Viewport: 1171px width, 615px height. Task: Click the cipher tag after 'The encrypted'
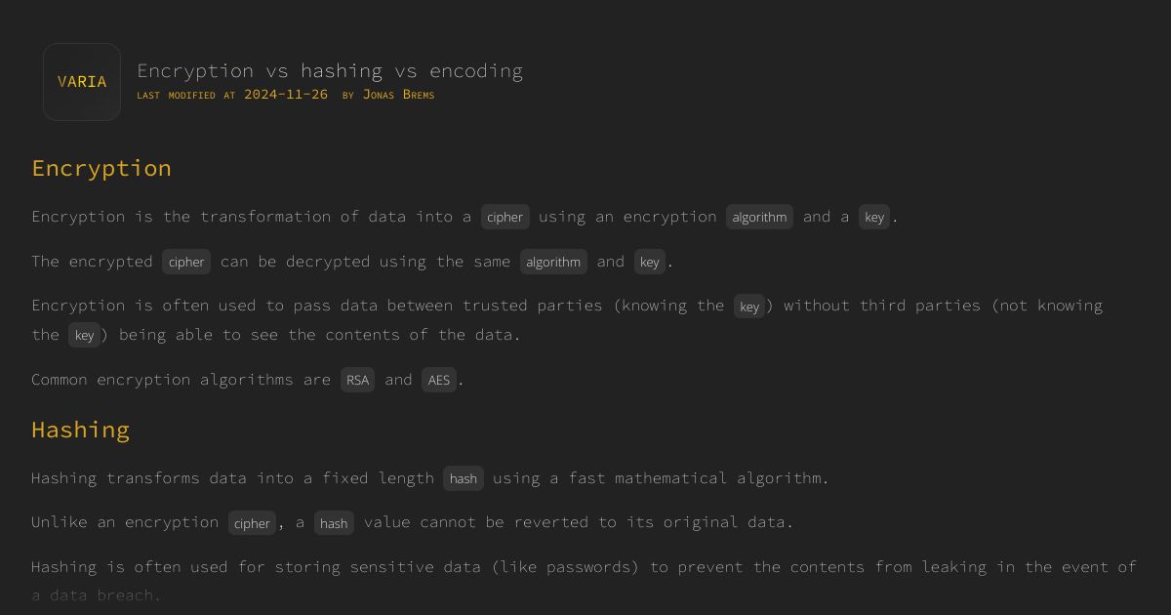186,262
